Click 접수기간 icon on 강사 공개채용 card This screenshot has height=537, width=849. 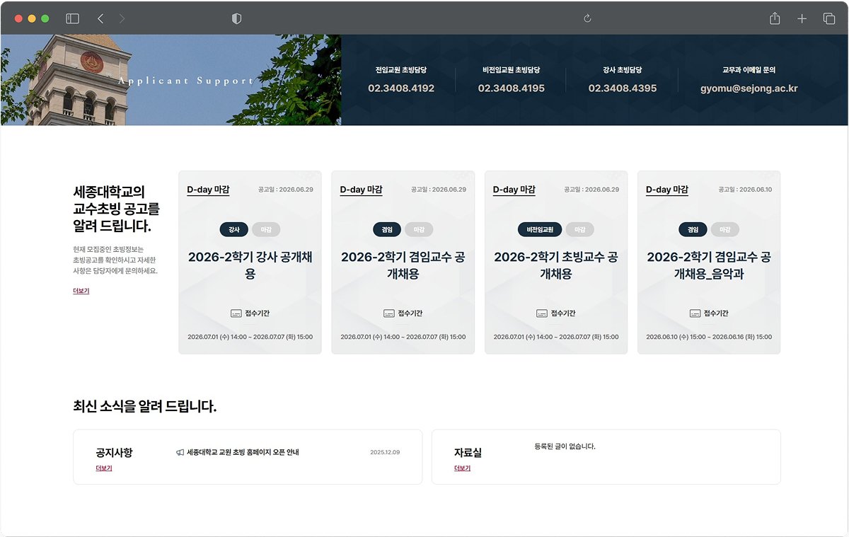[x=236, y=313]
